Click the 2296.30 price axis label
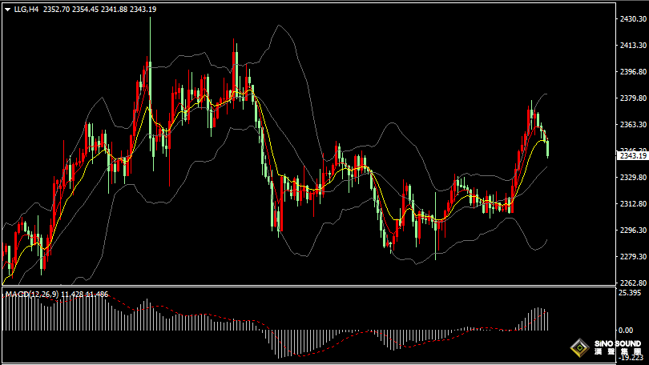 pos(632,231)
